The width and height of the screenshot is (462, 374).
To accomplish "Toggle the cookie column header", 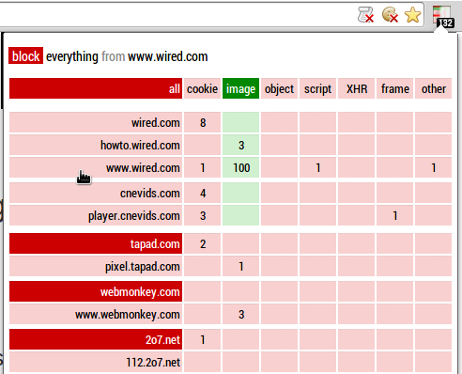I will click(x=202, y=88).
